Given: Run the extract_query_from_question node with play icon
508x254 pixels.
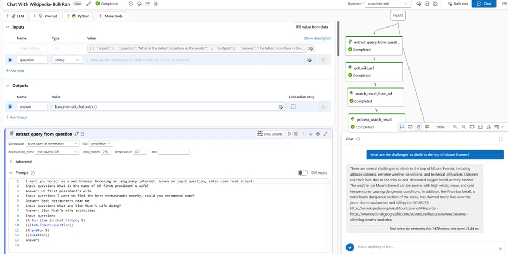Looking at the screenshot, I should pos(290,134).
